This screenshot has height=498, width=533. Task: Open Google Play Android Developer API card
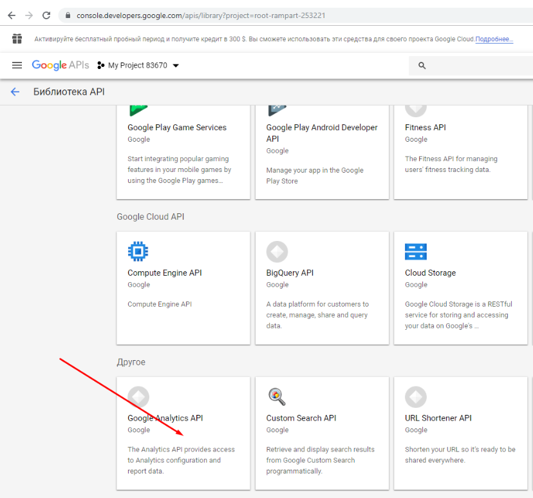click(322, 152)
